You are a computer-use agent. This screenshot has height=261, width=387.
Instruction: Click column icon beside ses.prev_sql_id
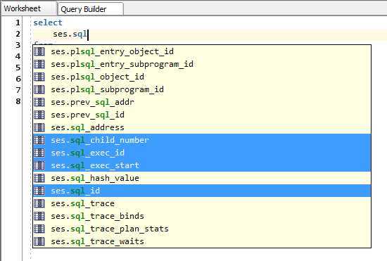pos(39,115)
